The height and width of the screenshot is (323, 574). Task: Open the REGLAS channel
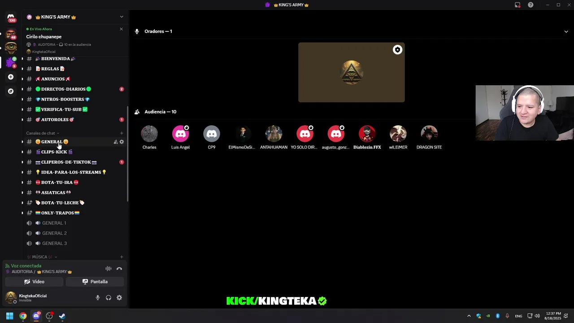tap(75, 69)
